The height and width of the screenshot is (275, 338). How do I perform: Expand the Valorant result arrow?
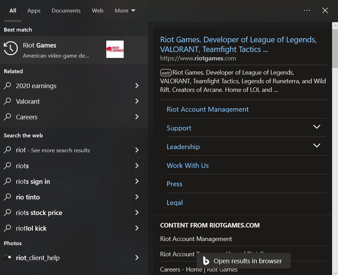tap(137, 101)
